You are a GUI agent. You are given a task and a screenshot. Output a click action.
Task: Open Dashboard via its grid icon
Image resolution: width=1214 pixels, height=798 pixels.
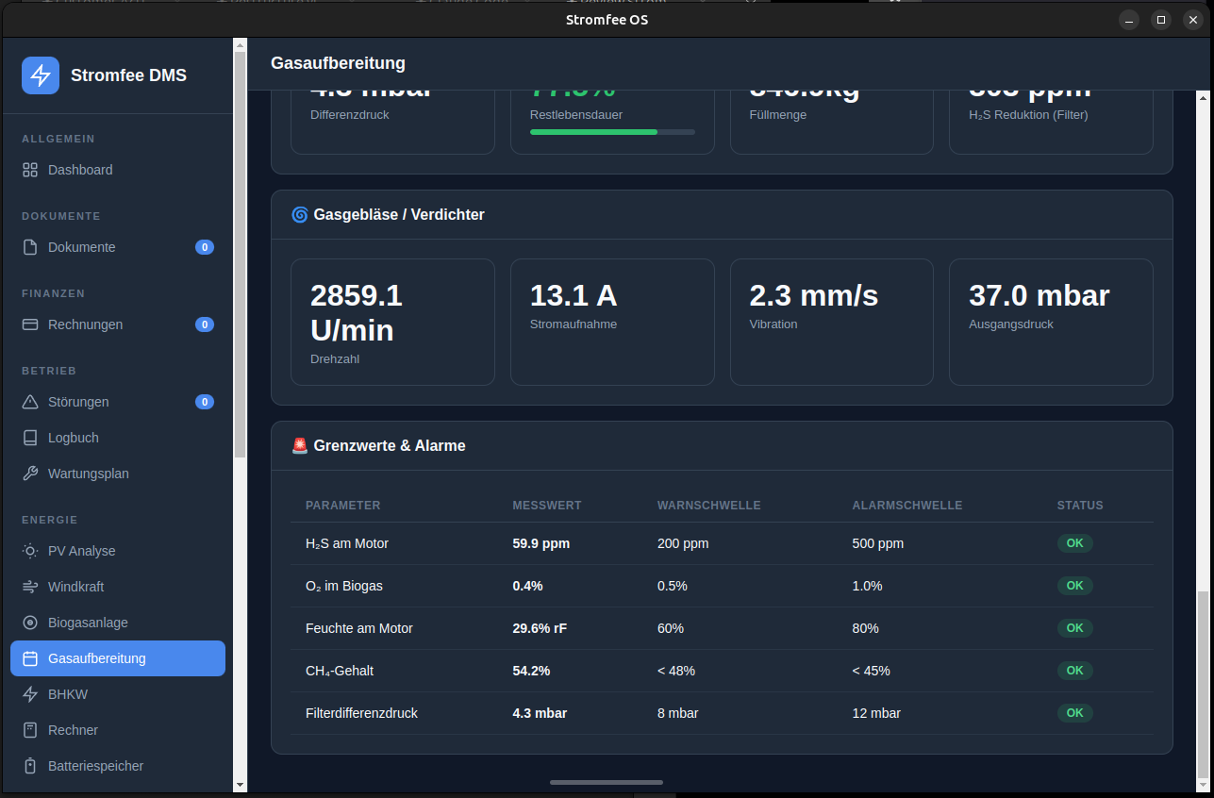30,170
